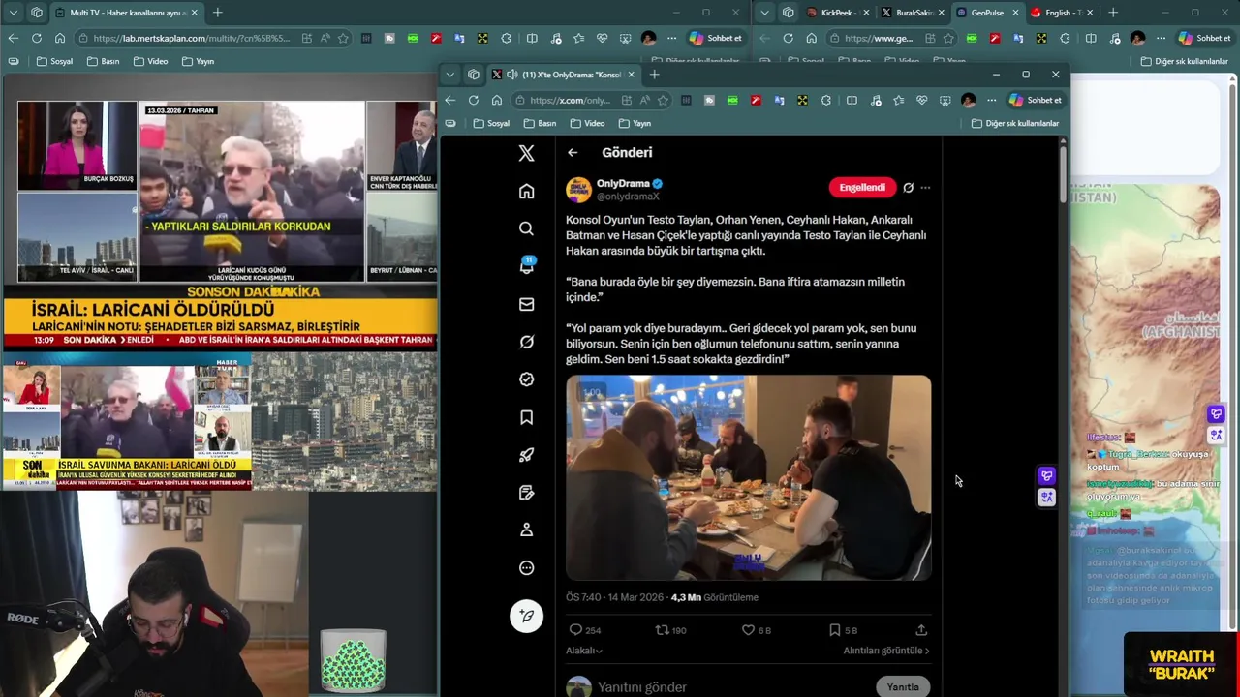
Task: Open split screen icon in x.com window
Action: (x=852, y=101)
